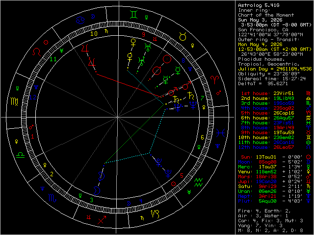The width and height of the screenshot is (314, 235).
Task: Click the yellow Capricorn glyph on the wheel
Action: (x=155, y=214)
